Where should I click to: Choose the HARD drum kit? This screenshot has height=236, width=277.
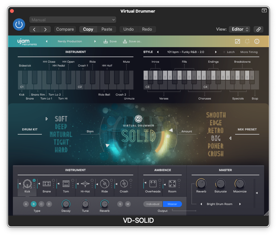click(x=61, y=150)
